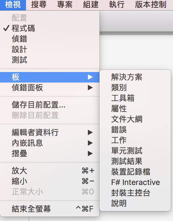Zoom in with 放大

tap(50, 171)
